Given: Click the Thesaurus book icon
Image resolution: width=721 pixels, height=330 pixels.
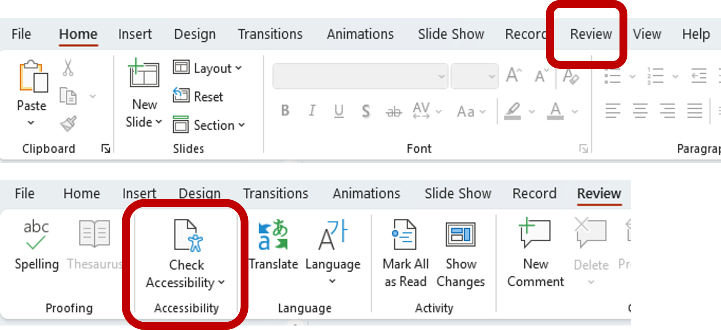Looking at the screenshot, I should pyautogui.click(x=94, y=234).
